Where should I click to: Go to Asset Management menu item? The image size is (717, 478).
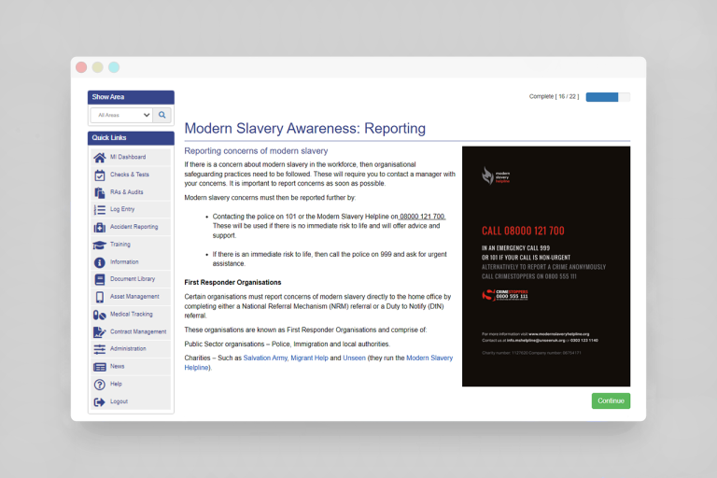point(134,297)
